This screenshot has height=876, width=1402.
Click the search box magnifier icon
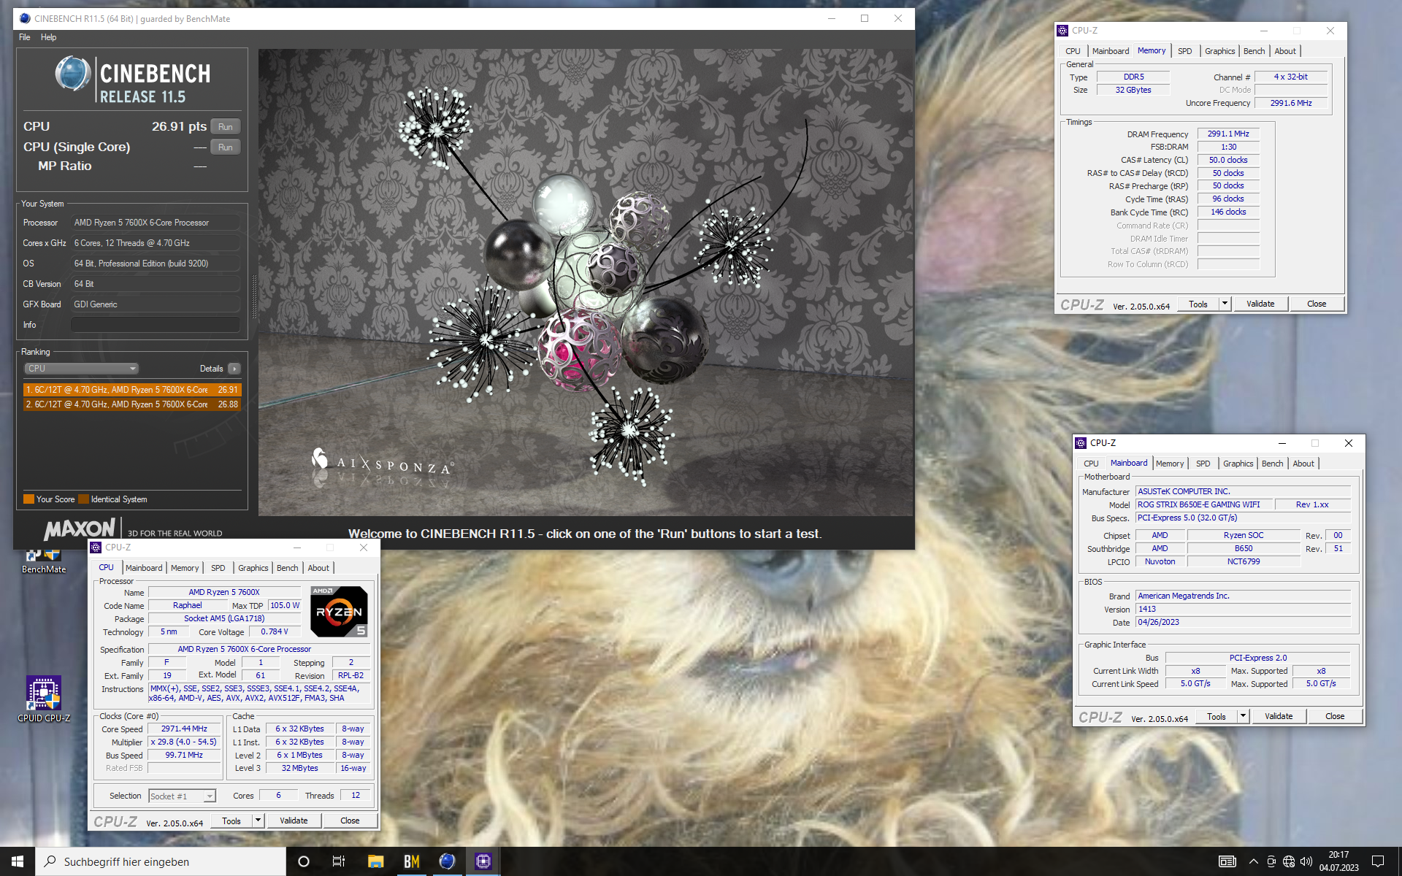[x=50, y=861]
